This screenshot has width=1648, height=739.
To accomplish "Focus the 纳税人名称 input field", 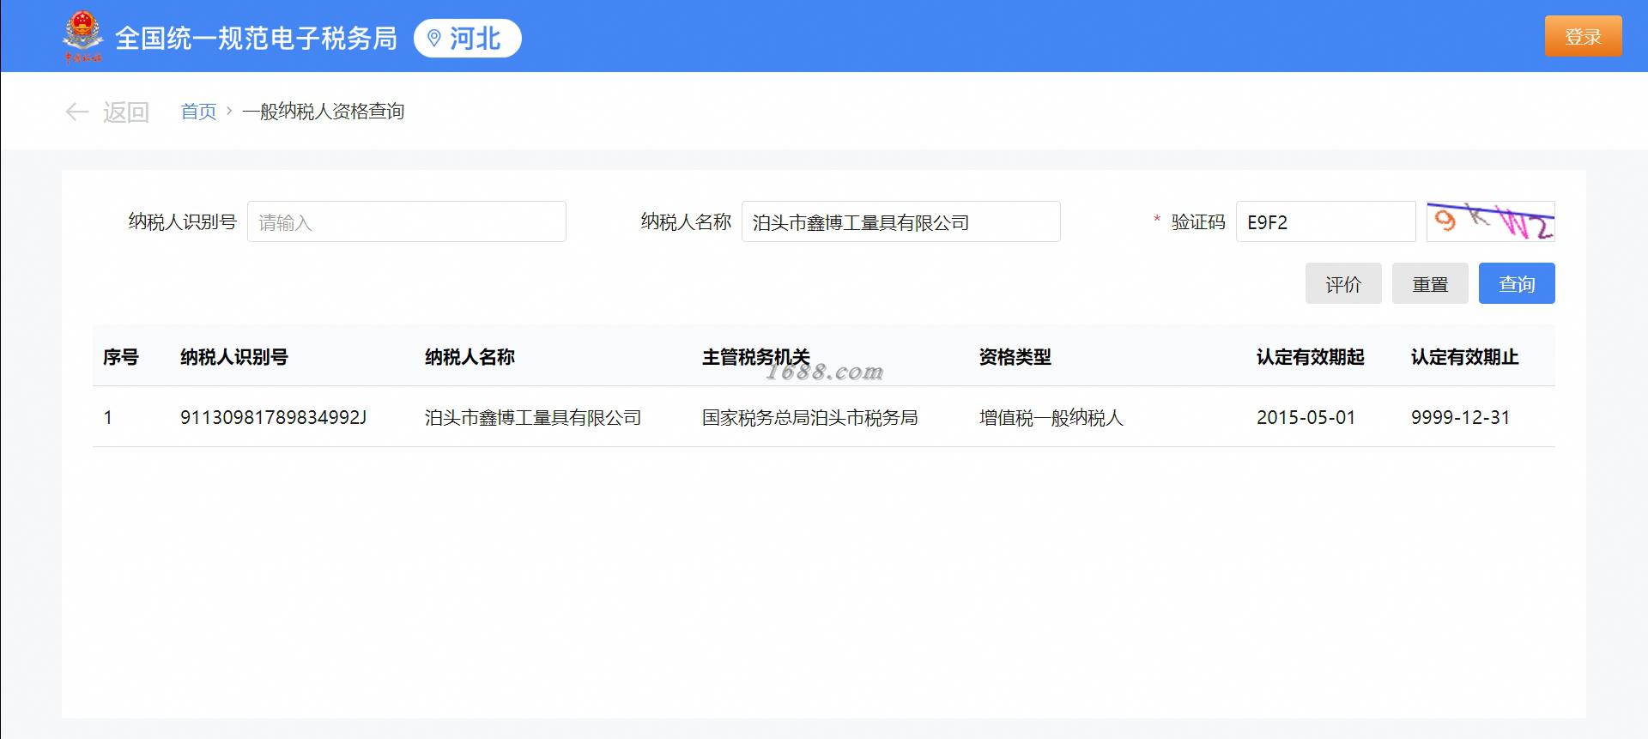I will tap(901, 221).
